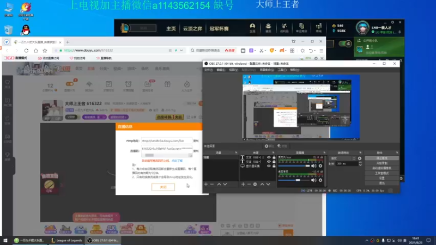
Task: Open Recycle Bin desktop icon
Action: pyautogui.click(x=8, y=30)
